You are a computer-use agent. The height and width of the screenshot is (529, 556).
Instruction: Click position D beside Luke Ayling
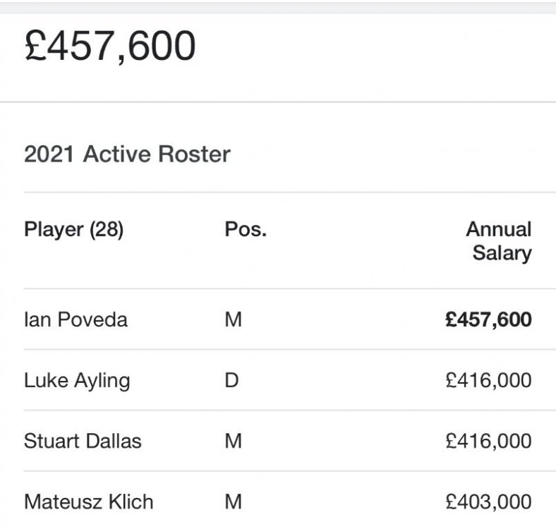pos(231,381)
